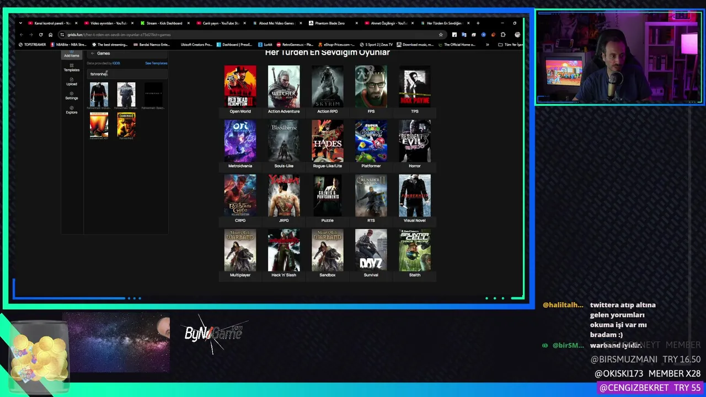Open the NBABite bookmark
The image size is (706, 397).
(68, 45)
